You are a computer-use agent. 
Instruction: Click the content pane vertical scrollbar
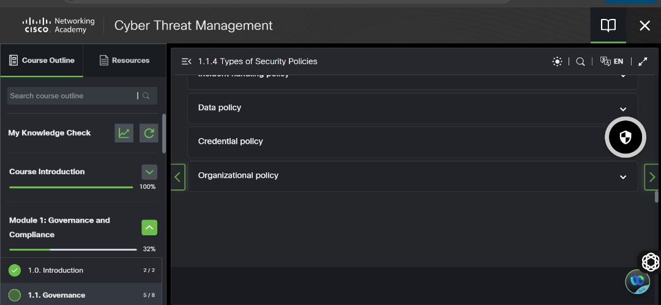(656, 197)
